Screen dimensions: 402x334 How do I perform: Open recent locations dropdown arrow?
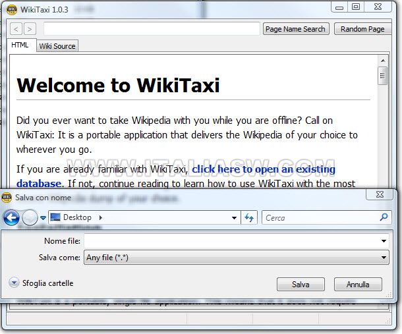[x=43, y=218]
